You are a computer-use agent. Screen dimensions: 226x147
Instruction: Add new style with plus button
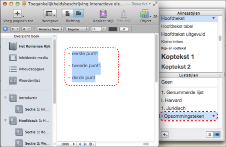click(165, 135)
